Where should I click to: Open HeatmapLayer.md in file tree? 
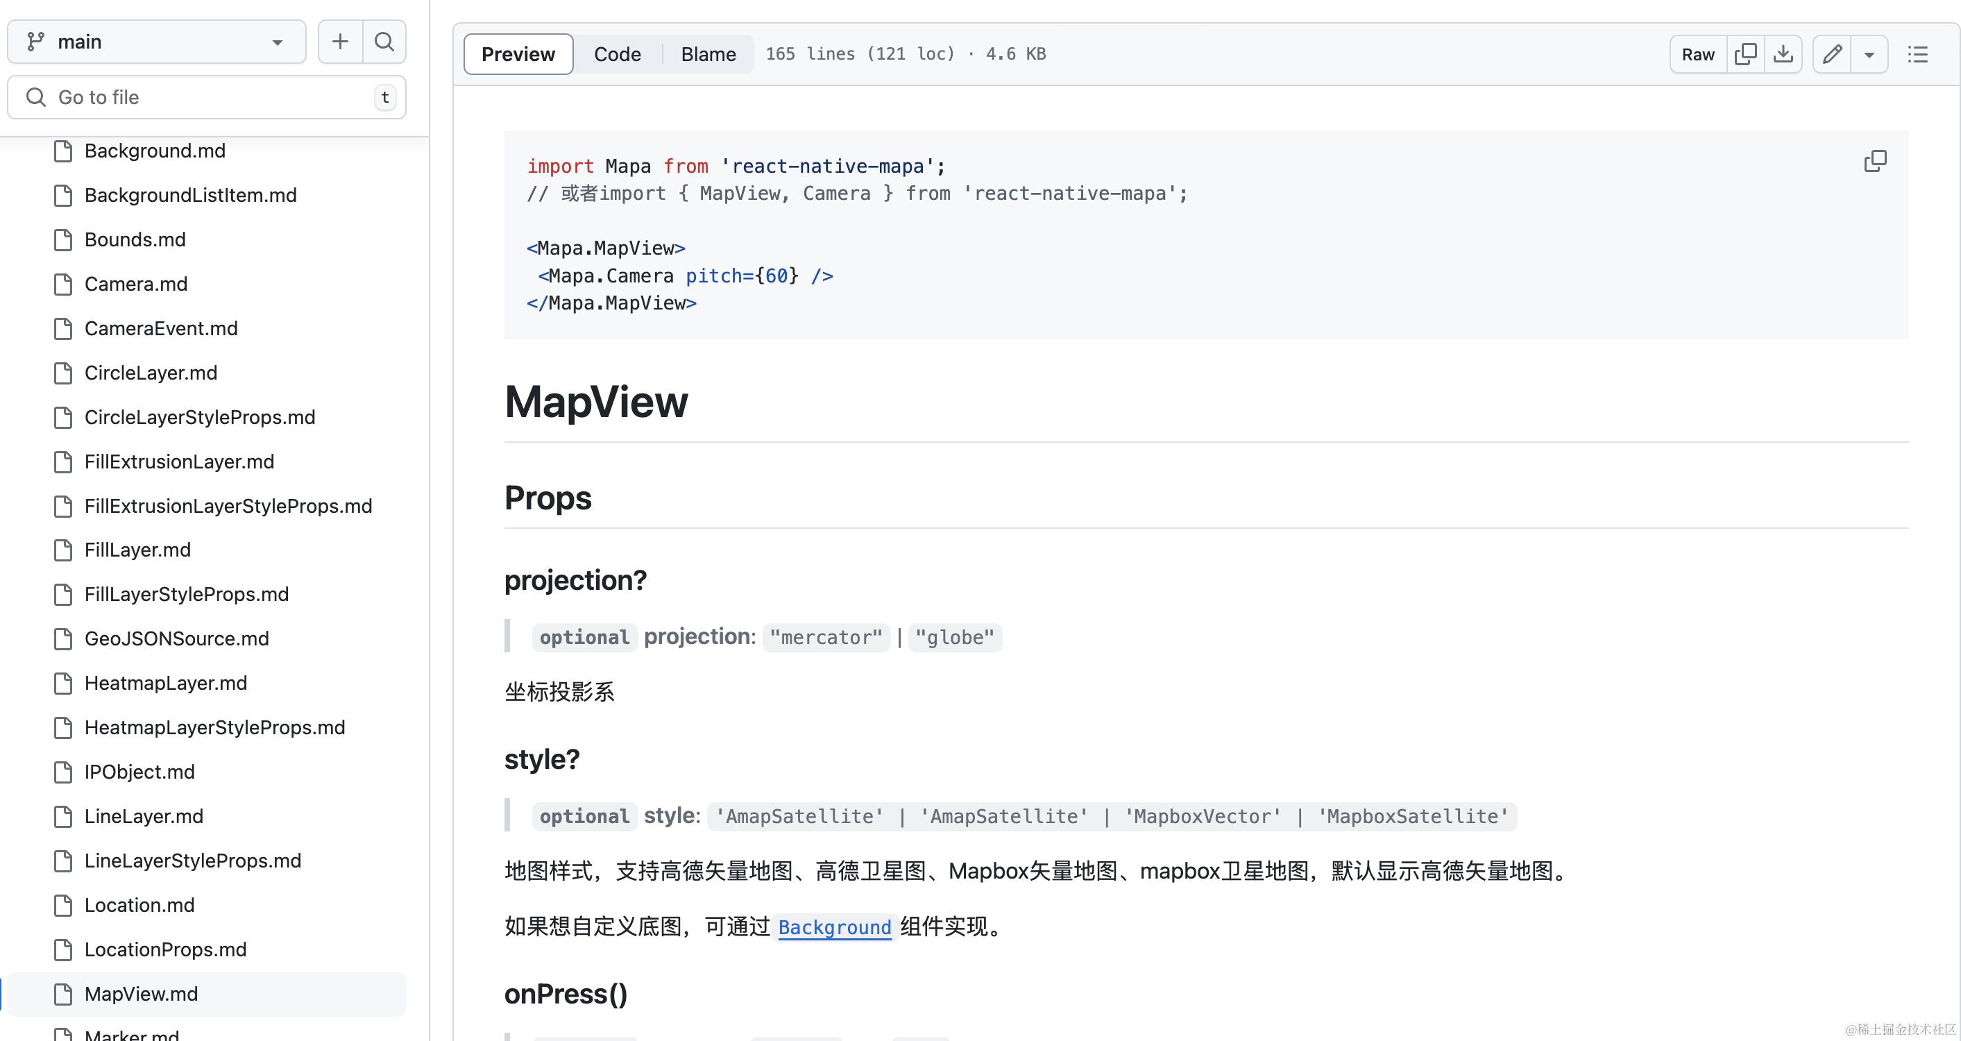pos(165,683)
